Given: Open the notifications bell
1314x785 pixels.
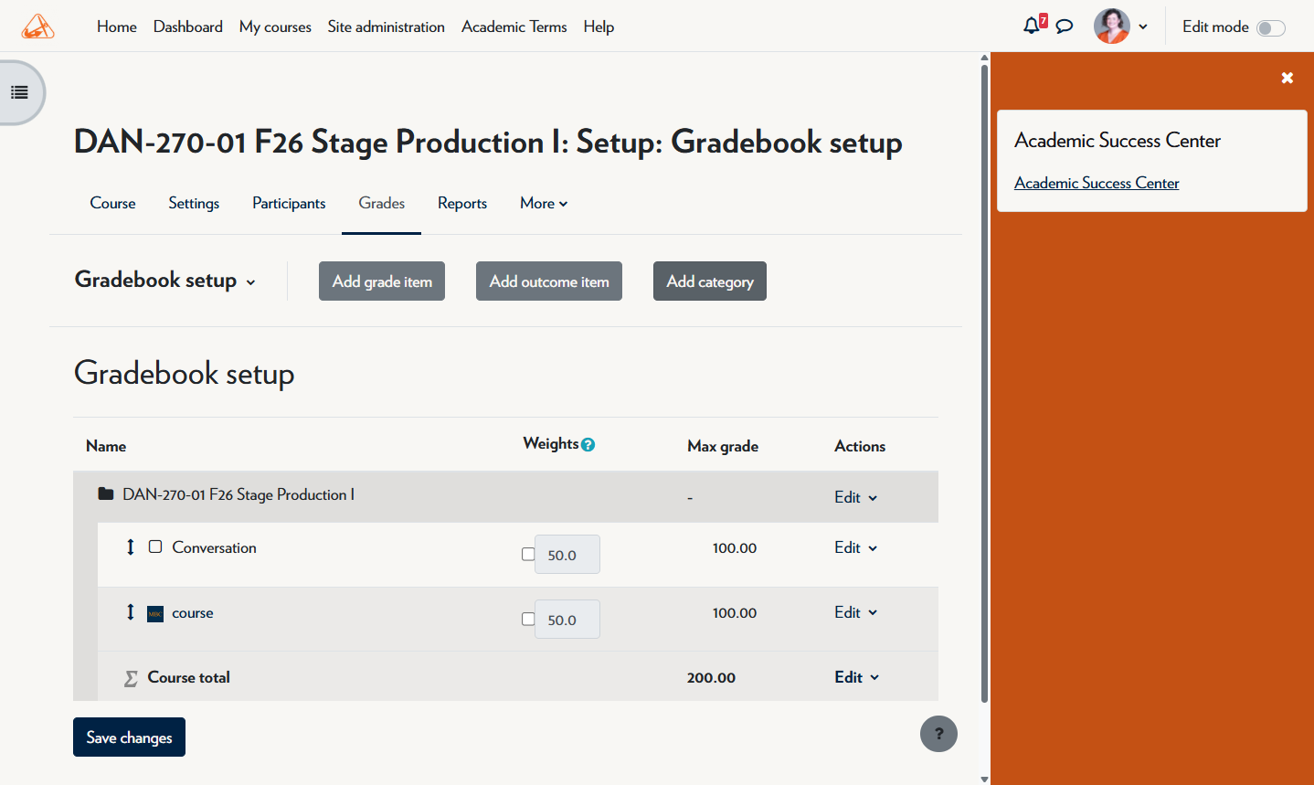Looking at the screenshot, I should (x=1032, y=26).
